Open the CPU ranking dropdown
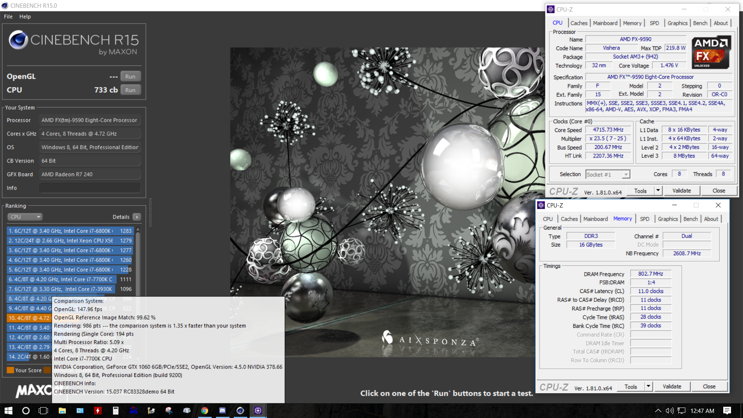 25,217
